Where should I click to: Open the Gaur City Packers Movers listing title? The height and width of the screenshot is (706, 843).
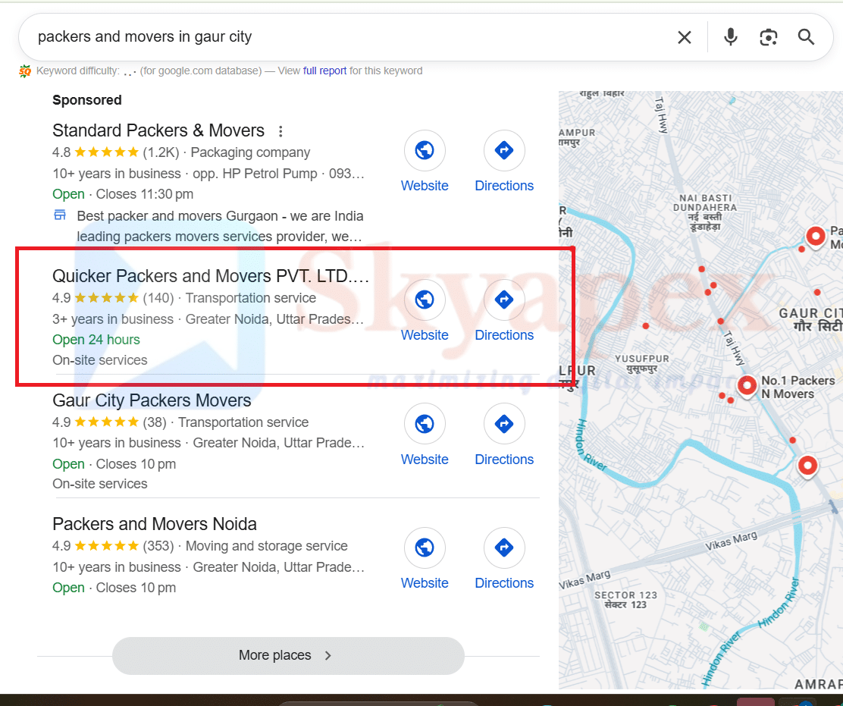pos(152,400)
